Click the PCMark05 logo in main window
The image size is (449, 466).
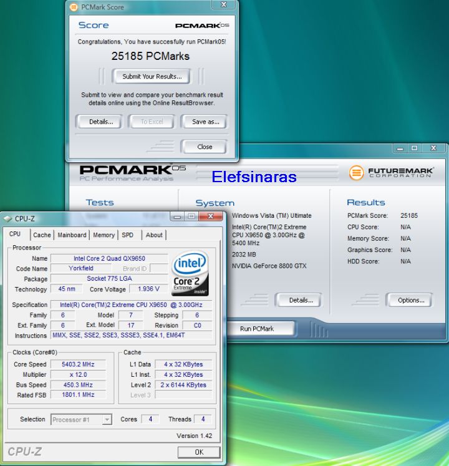133,173
